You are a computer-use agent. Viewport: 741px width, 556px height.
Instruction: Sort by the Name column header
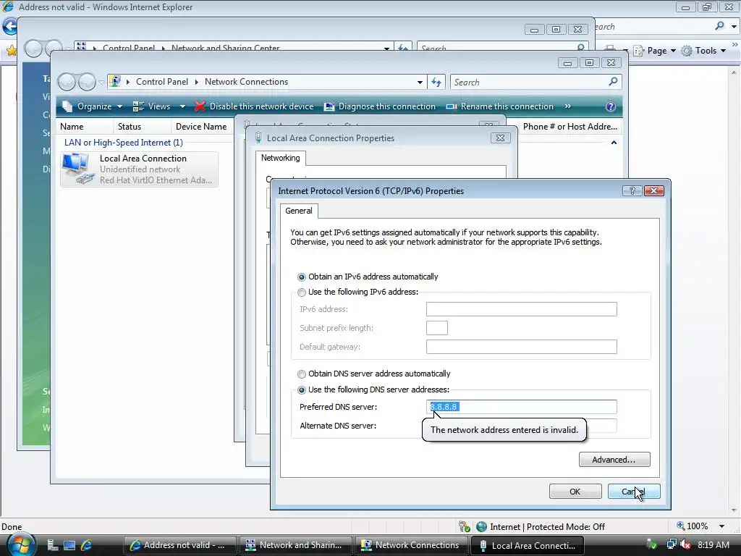(85, 127)
